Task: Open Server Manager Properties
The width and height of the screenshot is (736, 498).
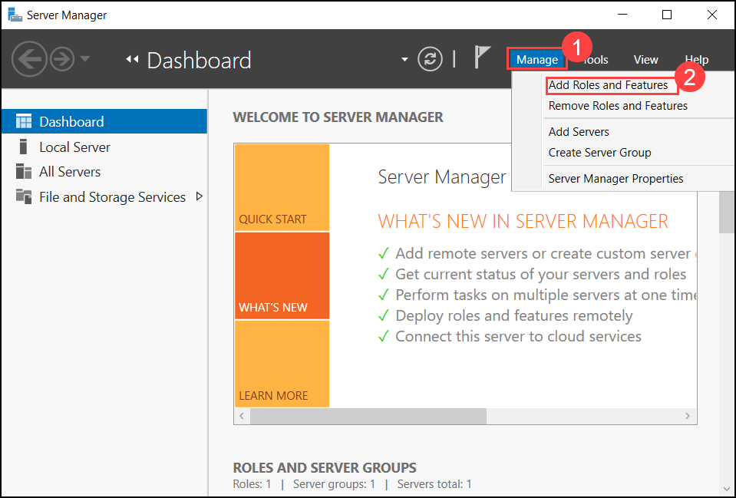Action: click(616, 179)
